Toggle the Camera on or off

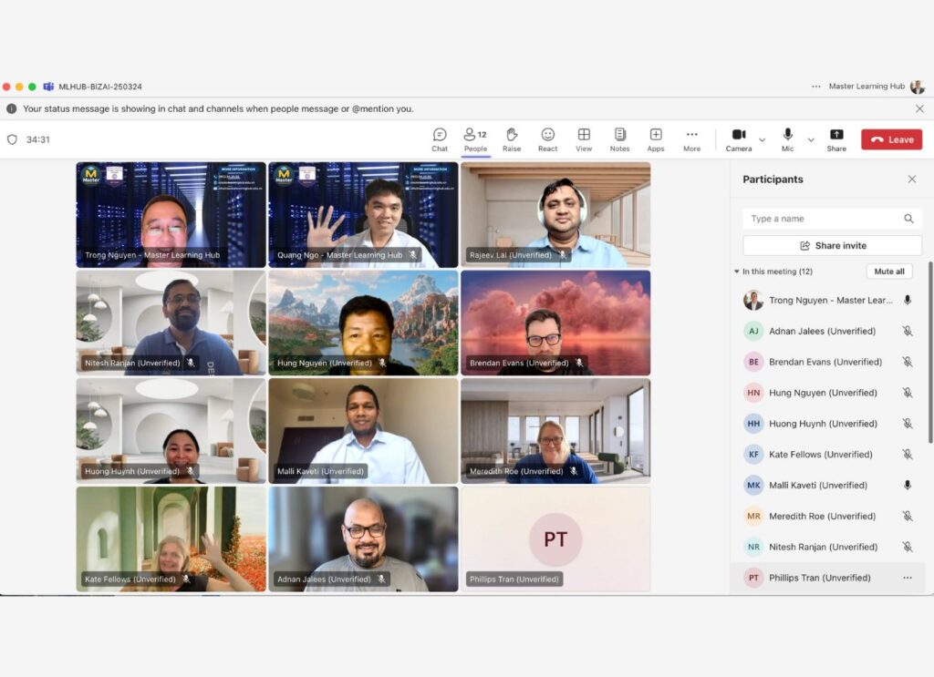pyautogui.click(x=739, y=139)
